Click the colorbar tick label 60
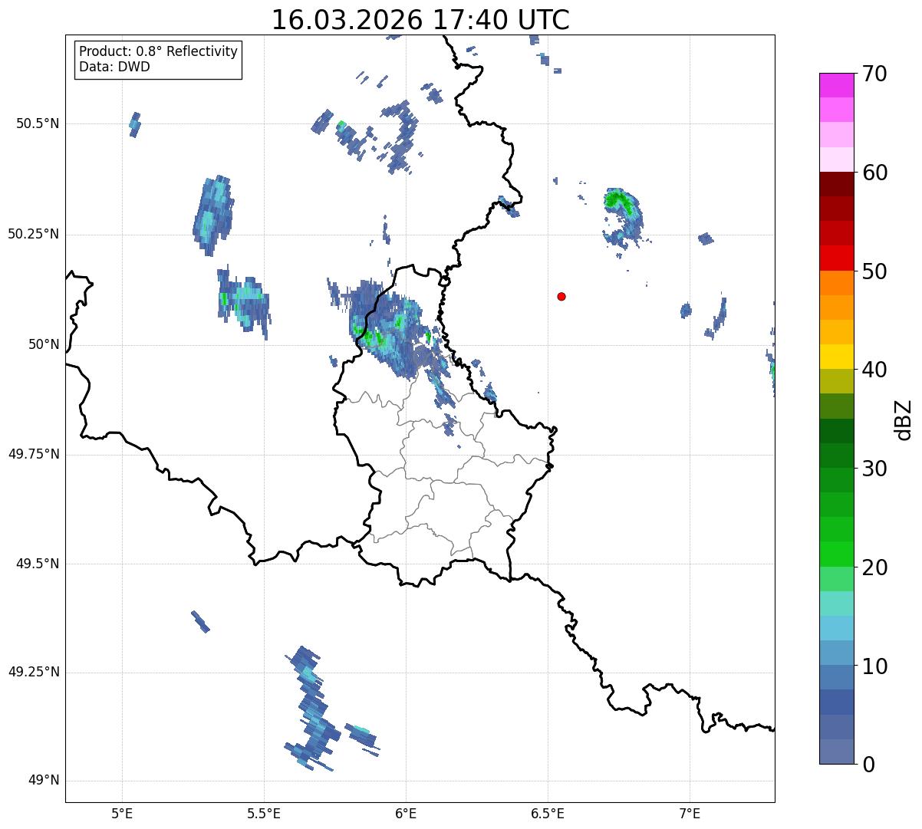 click(x=874, y=173)
